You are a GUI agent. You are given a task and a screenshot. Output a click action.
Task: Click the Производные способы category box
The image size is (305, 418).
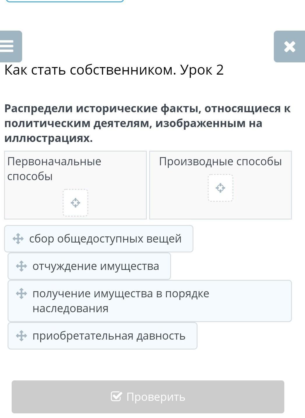[x=262, y=201]
